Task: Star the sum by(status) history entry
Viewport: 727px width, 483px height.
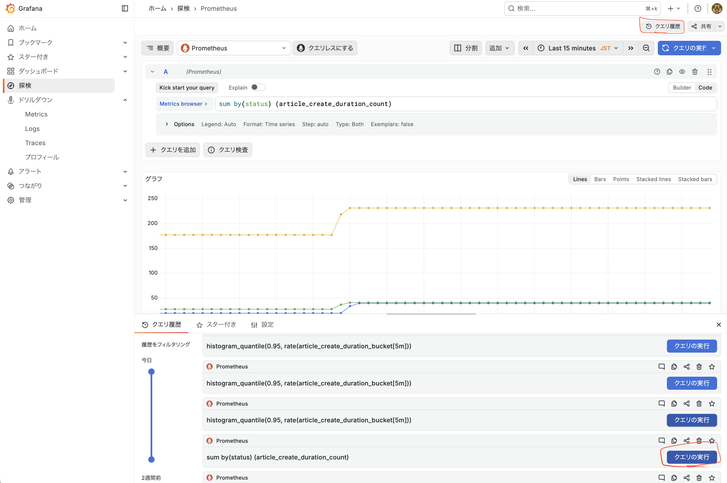Action: (x=712, y=441)
